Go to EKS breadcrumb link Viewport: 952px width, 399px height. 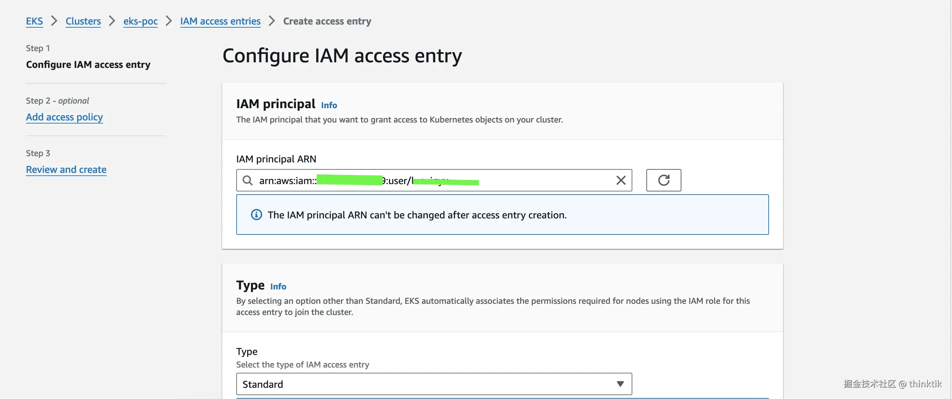click(34, 21)
